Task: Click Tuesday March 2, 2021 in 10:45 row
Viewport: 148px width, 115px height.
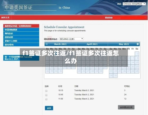Action: click(84, 95)
